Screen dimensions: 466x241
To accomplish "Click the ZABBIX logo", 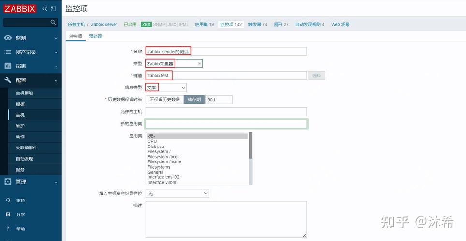I will (x=20, y=9).
